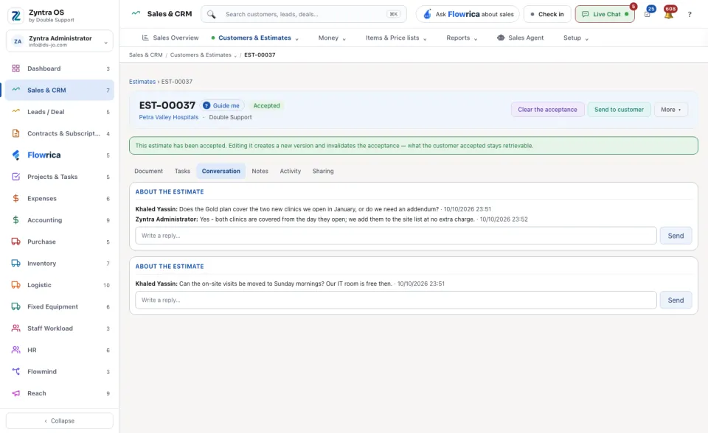
Task: Open the tasks checklist icon with badge 25
Action: [648, 15]
